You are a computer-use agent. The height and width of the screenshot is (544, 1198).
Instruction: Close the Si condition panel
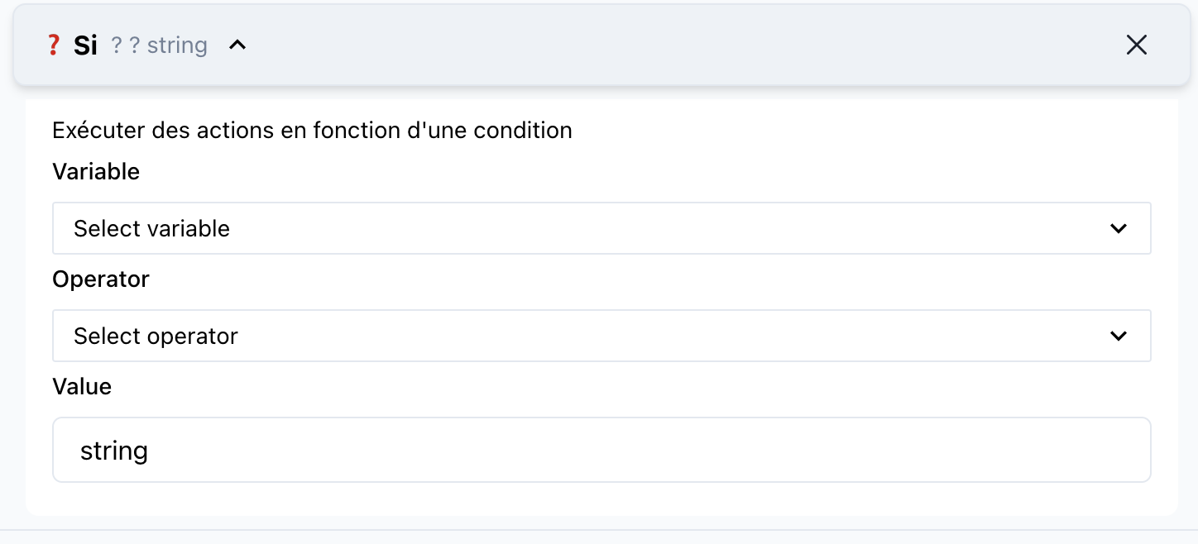[x=1137, y=45]
